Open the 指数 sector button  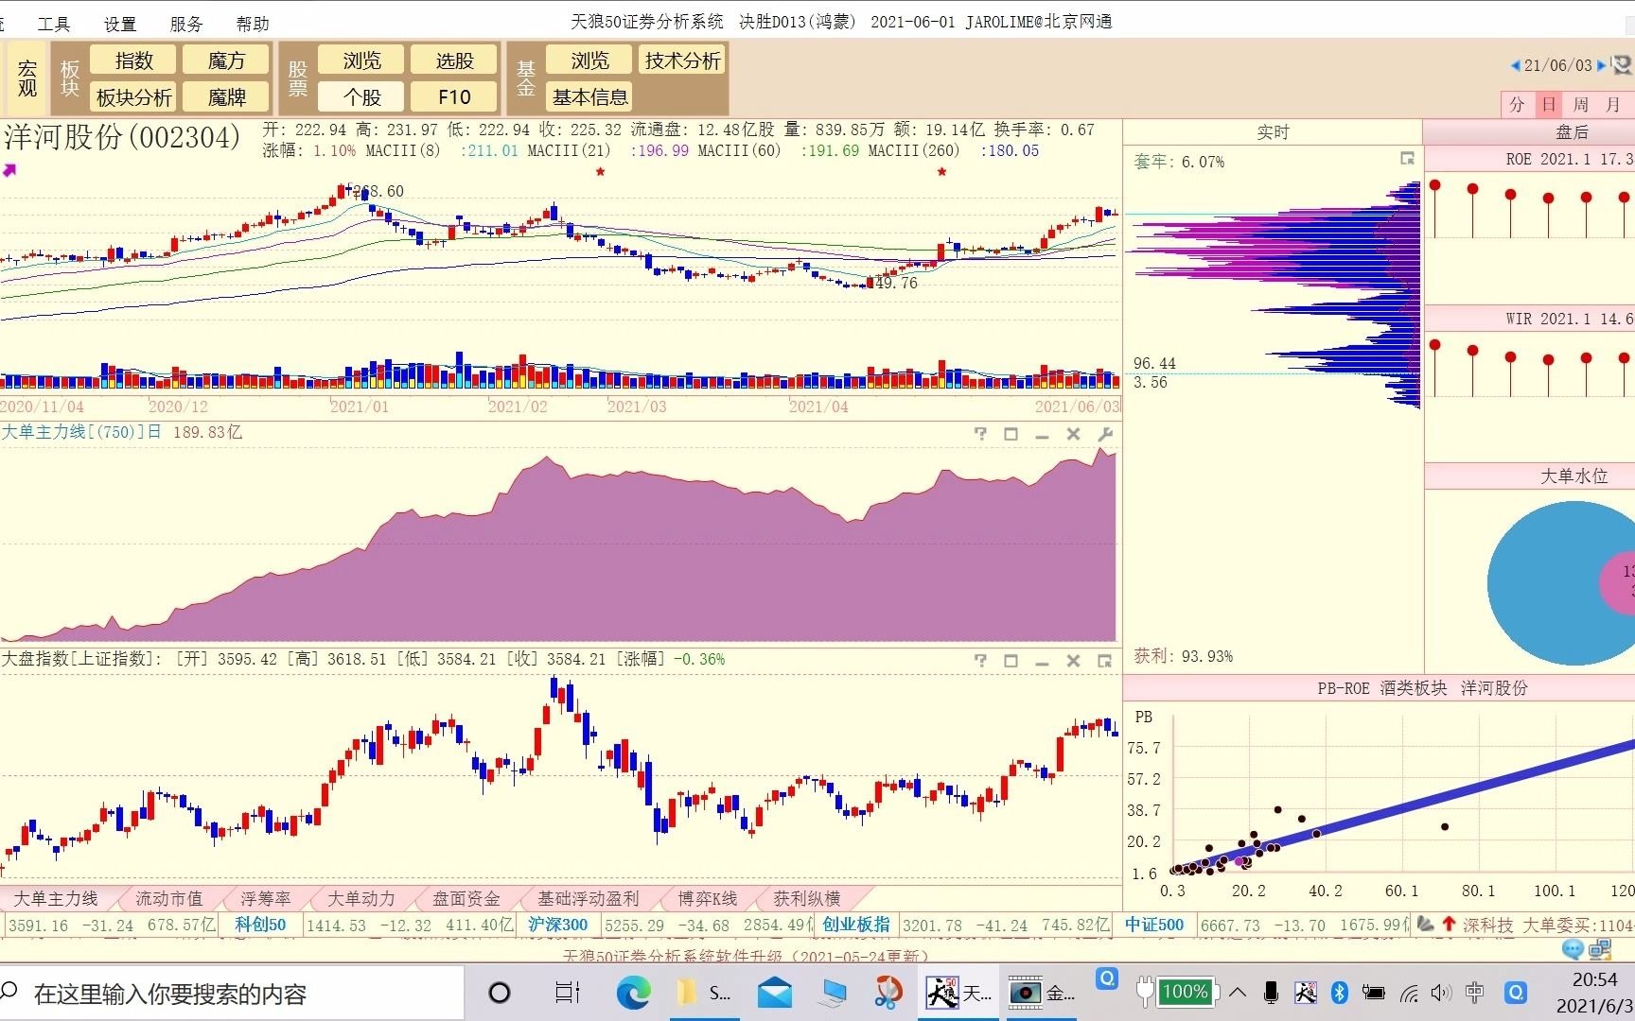pos(133,61)
